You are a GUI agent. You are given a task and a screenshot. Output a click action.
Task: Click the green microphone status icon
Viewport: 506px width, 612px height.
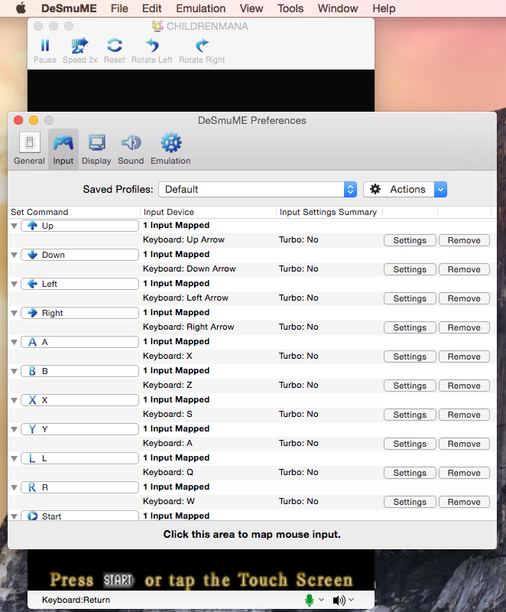click(x=309, y=600)
